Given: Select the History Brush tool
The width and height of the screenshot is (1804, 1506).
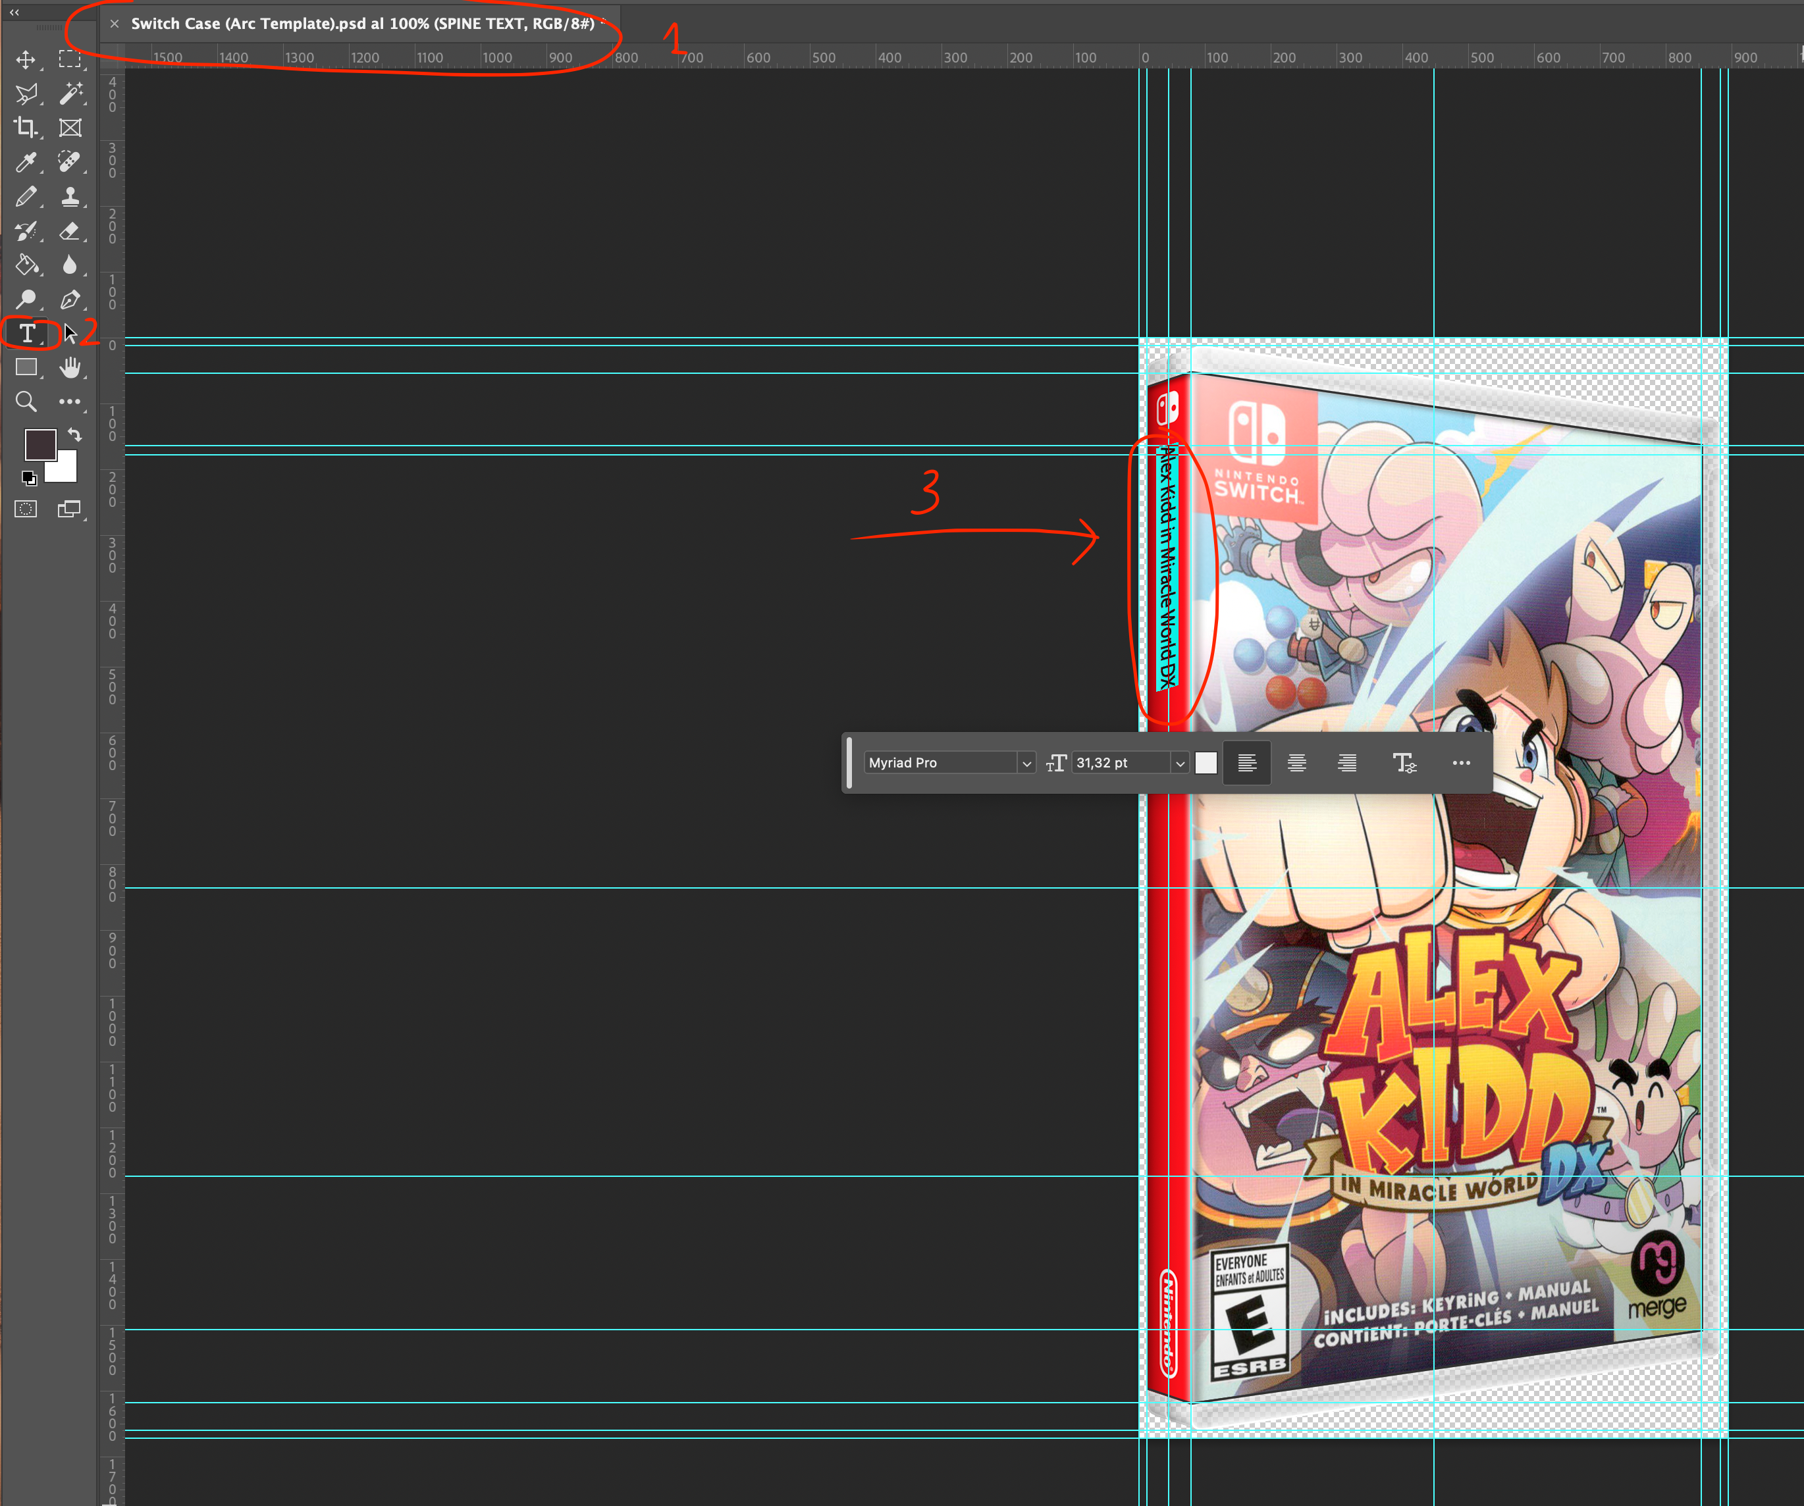Looking at the screenshot, I should pyautogui.click(x=26, y=231).
